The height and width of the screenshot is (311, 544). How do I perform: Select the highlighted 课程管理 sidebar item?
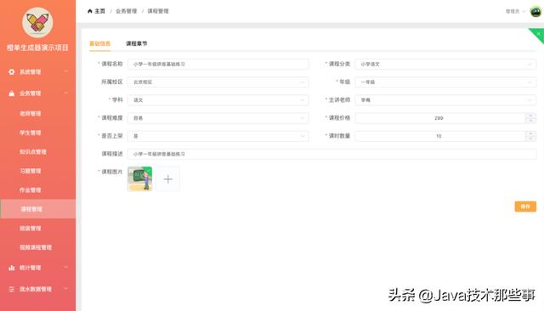point(37,209)
